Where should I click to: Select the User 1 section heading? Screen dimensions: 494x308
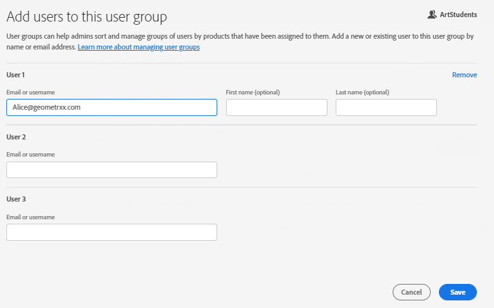tap(16, 75)
